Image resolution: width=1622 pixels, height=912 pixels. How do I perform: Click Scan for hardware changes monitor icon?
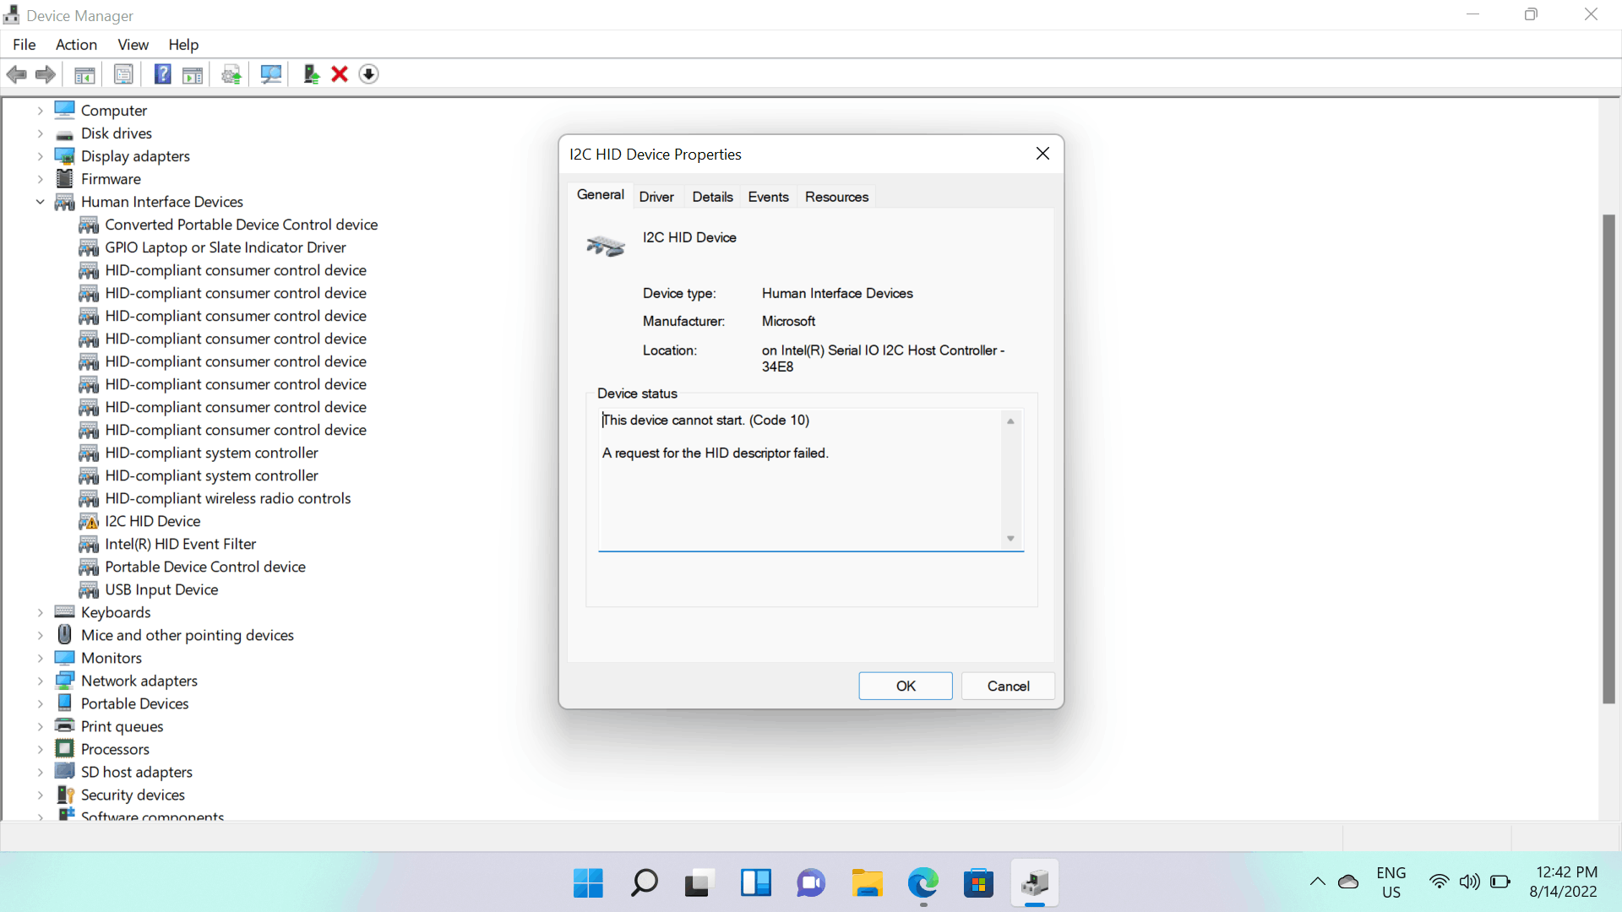click(271, 74)
